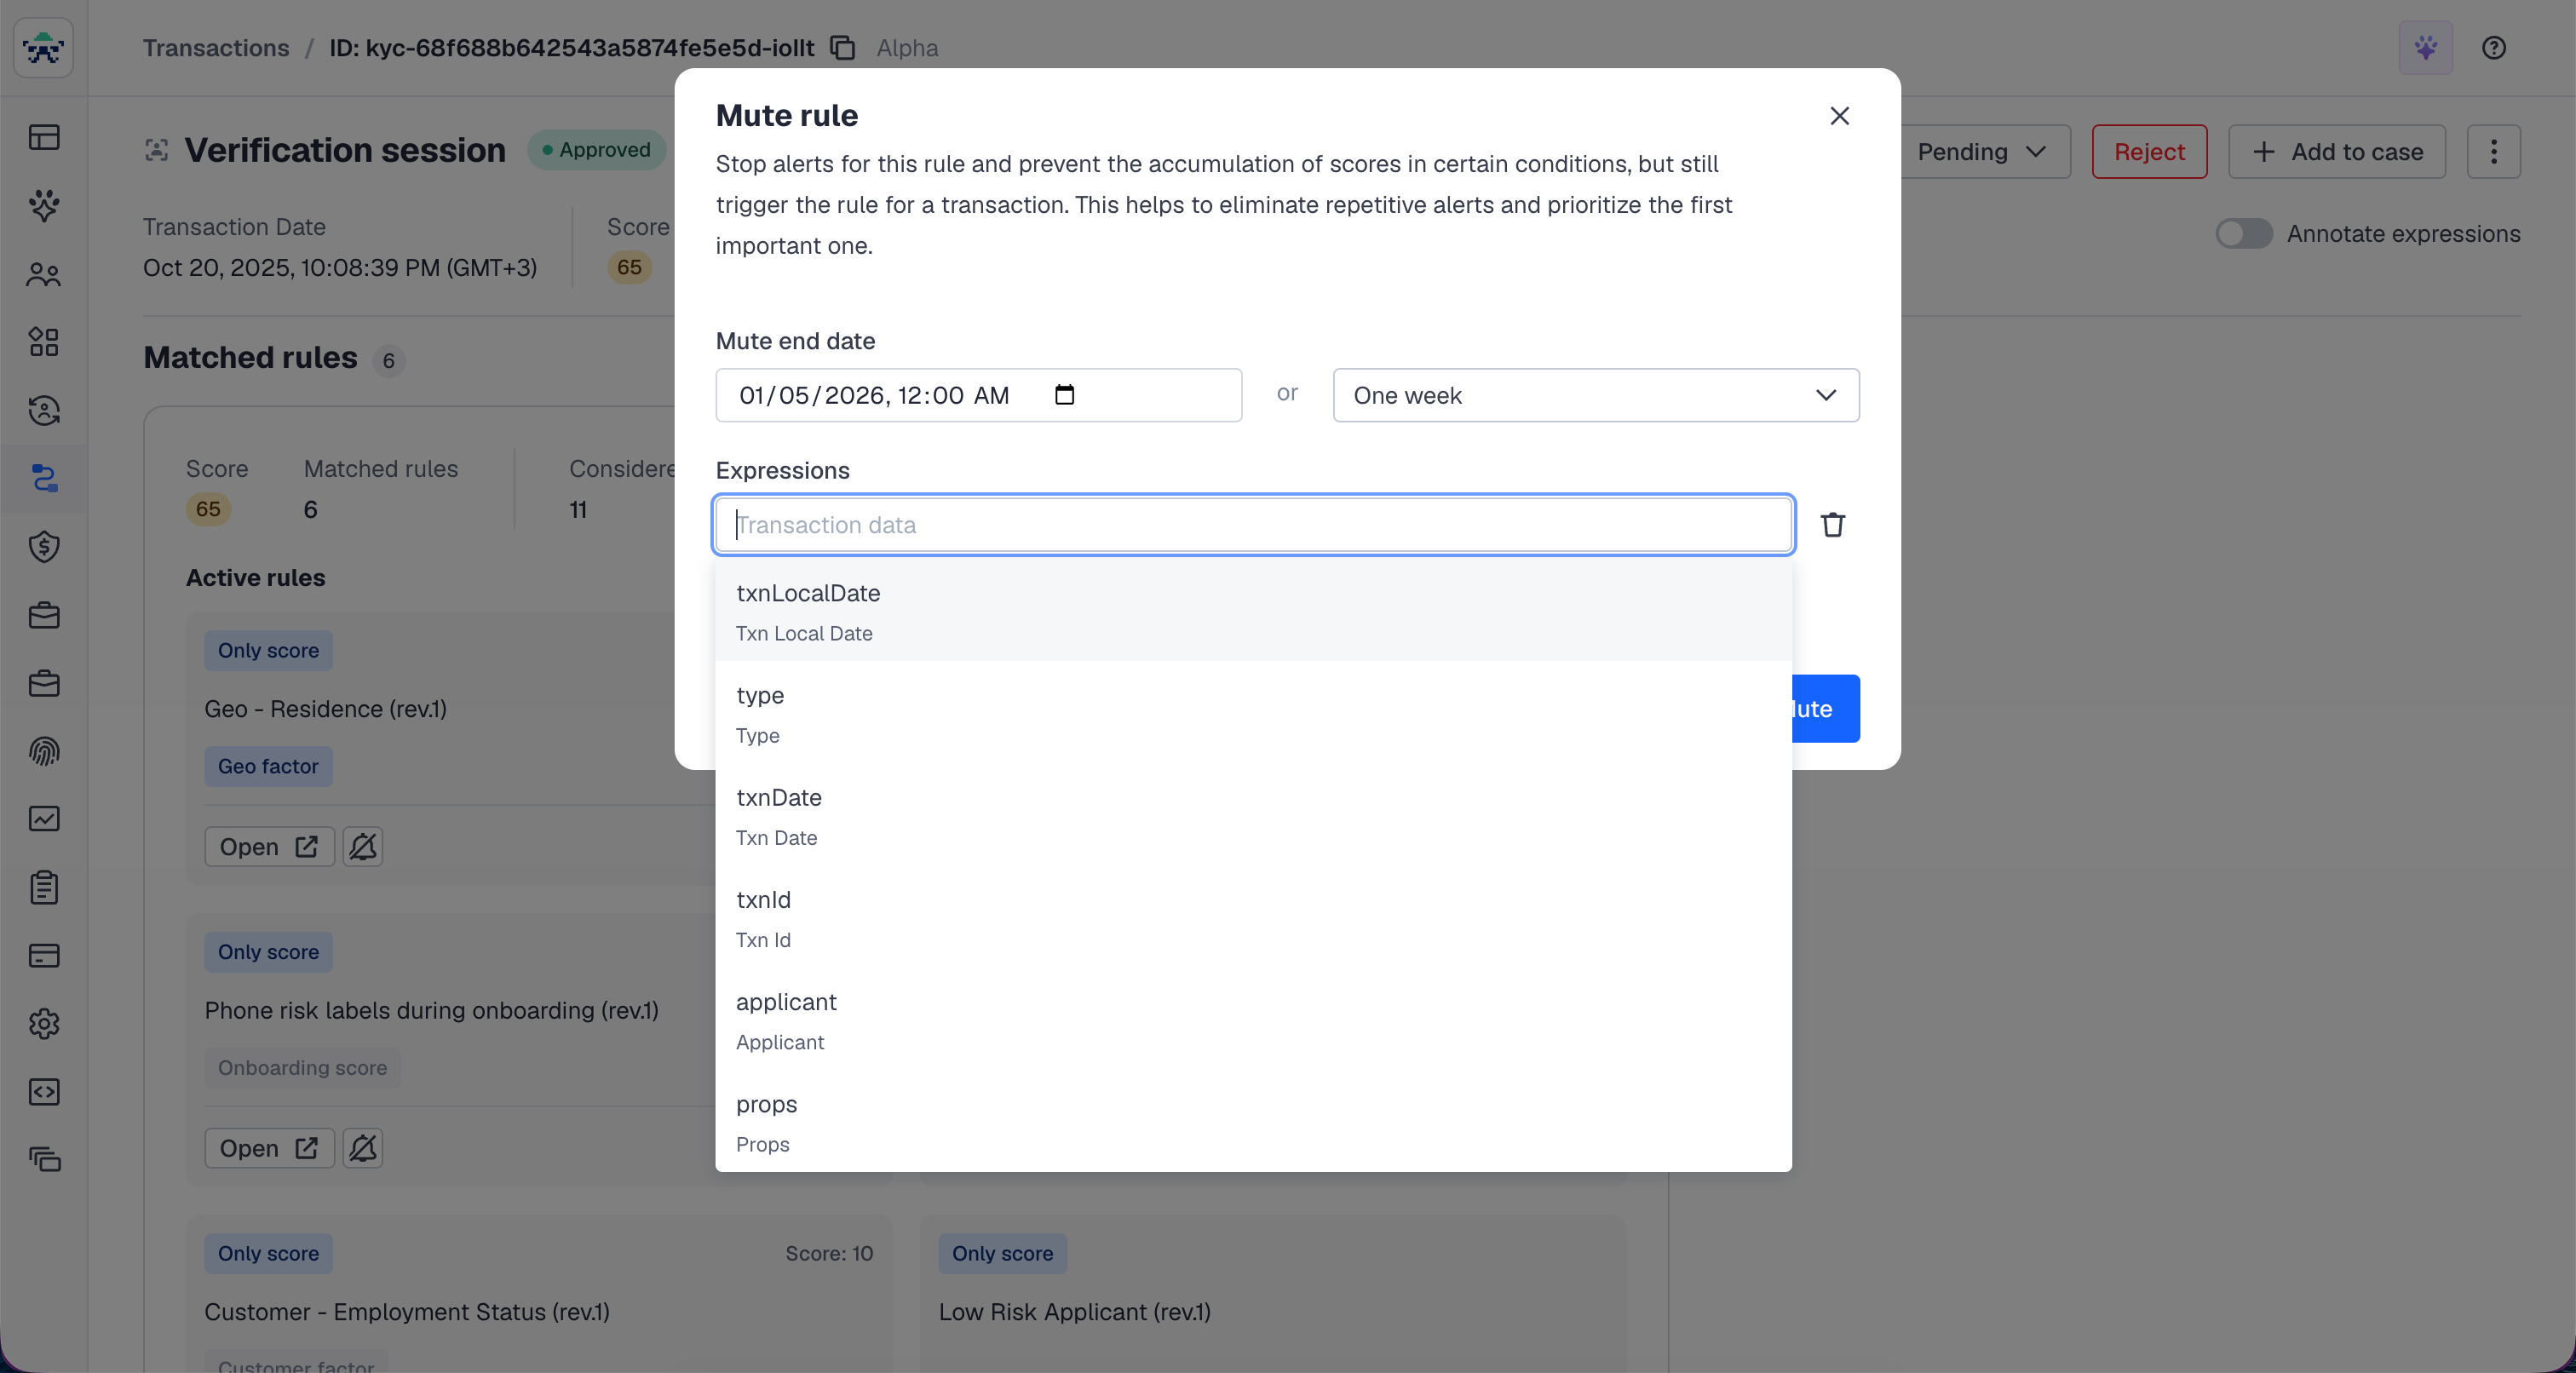
Task: Select txnLocalDate from suggestions list
Action: pyautogui.click(x=1252, y=611)
